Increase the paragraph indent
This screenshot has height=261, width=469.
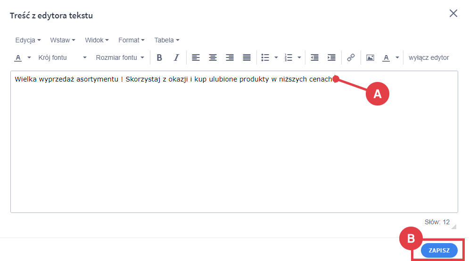(x=331, y=57)
